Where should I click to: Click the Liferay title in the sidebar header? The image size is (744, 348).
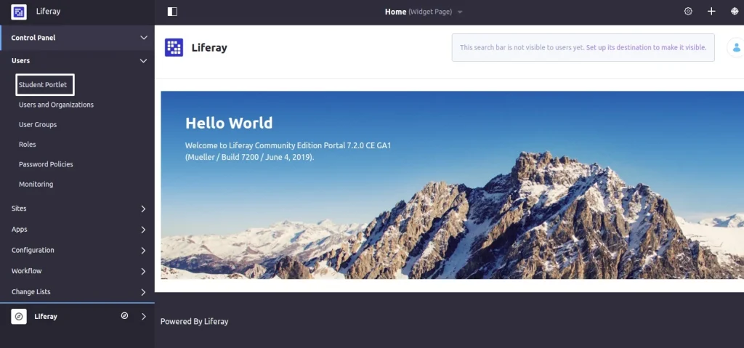click(48, 12)
